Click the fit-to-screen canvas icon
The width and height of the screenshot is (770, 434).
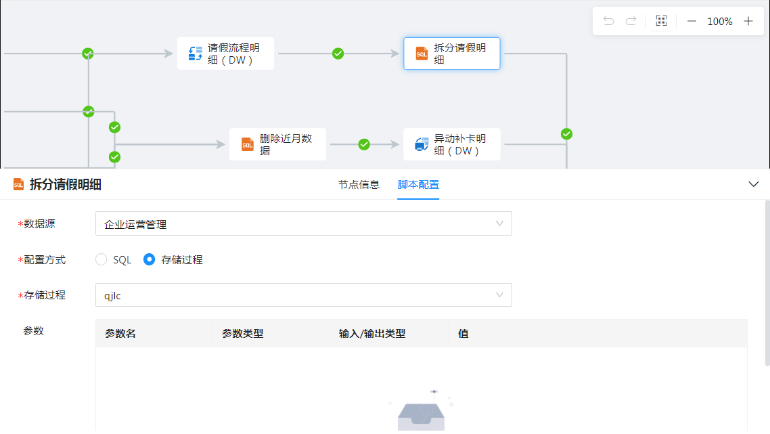click(661, 21)
